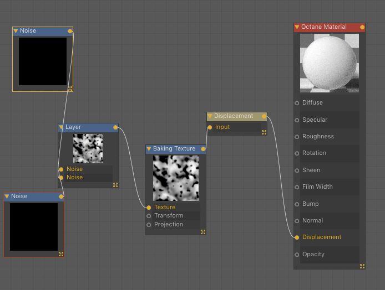Click the Transform input port
This screenshot has width=385, height=290.
(x=149, y=216)
